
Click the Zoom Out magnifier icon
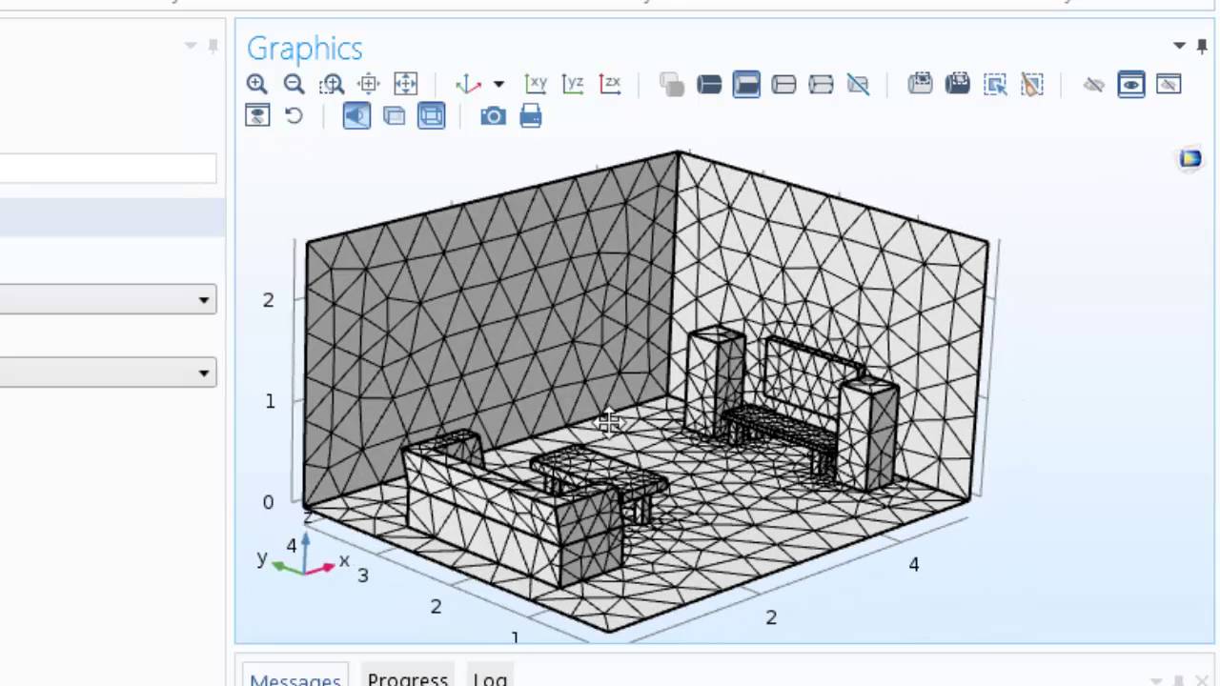[x=294, y=84]
